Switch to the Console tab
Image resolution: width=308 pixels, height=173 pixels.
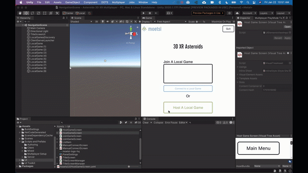[151, 119]
